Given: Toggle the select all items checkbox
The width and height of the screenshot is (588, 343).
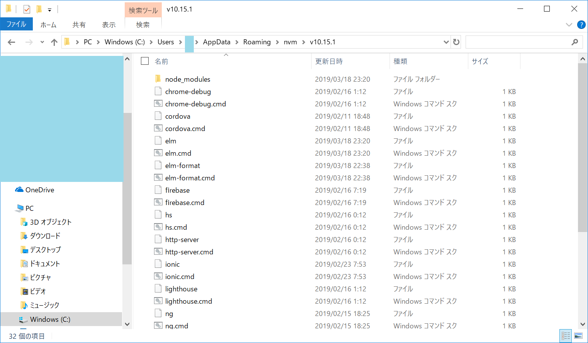Looking at the screenshot, I should coord(145,61).
